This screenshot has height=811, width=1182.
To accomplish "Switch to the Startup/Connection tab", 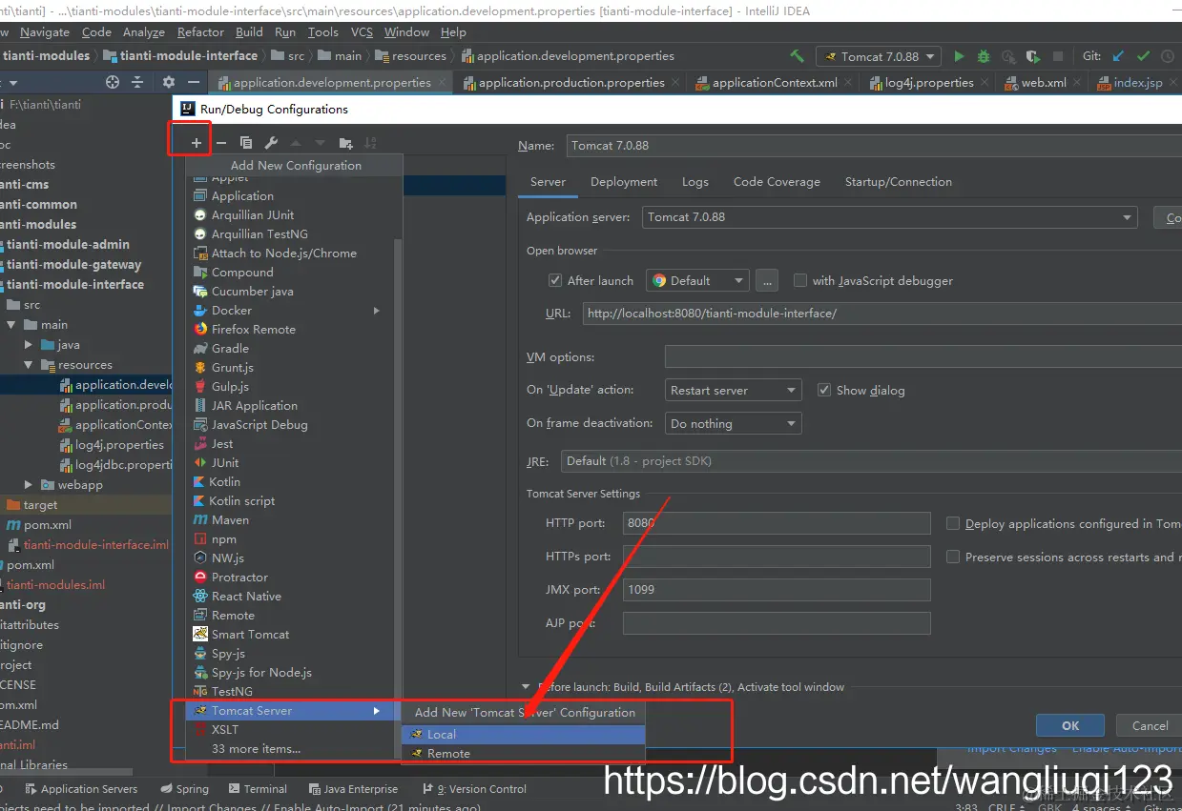I will point(899,181).
